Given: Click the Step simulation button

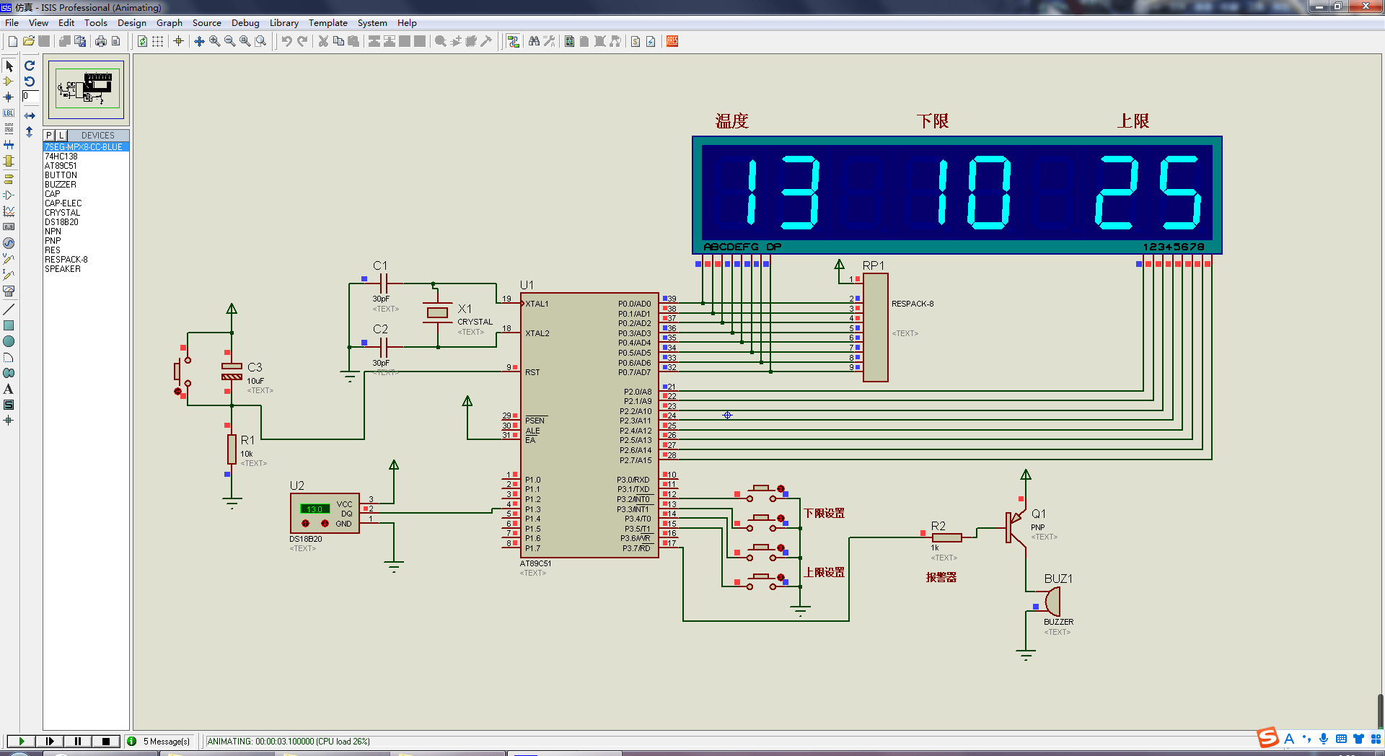Looking at the screenshot, I should [x=49, y=741].
